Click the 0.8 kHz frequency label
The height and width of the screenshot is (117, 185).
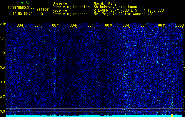tap(3, 82)
